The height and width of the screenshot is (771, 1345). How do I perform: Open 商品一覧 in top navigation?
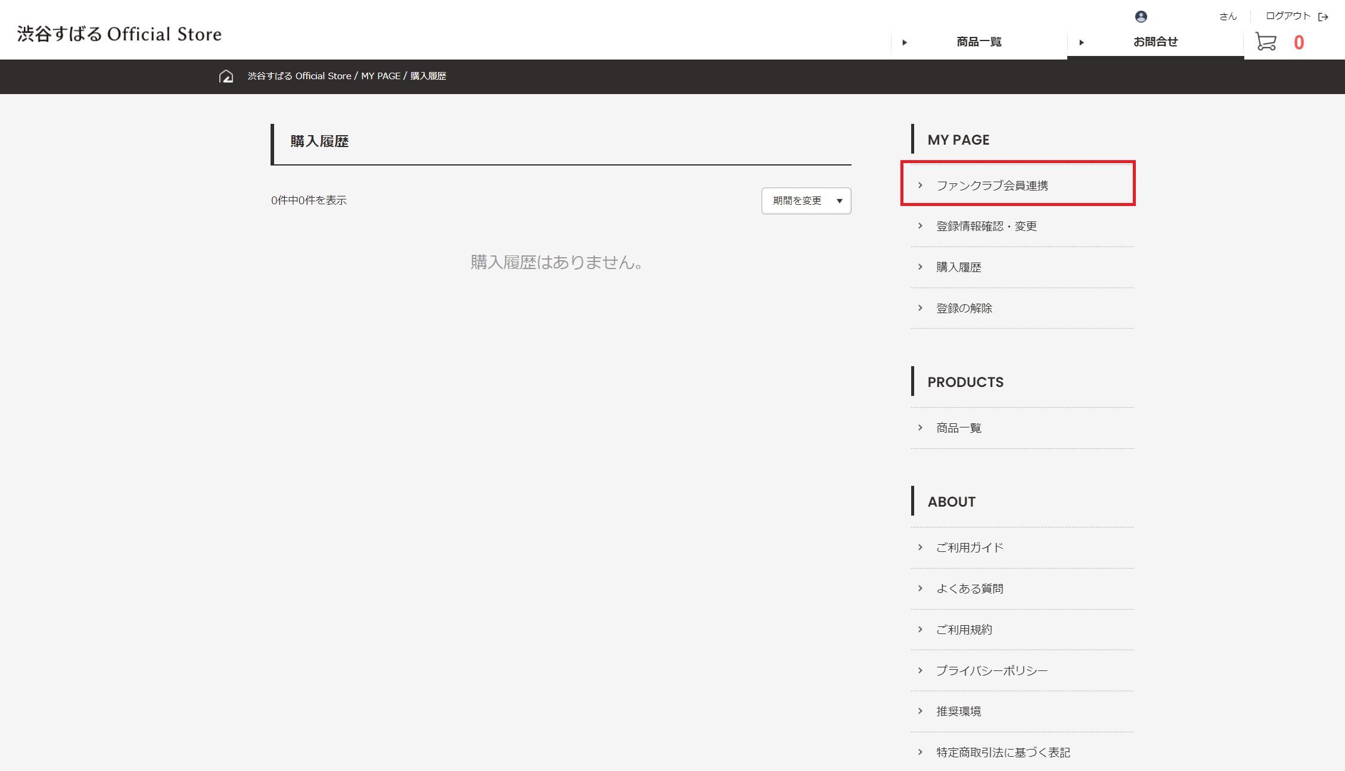point(979,42)
